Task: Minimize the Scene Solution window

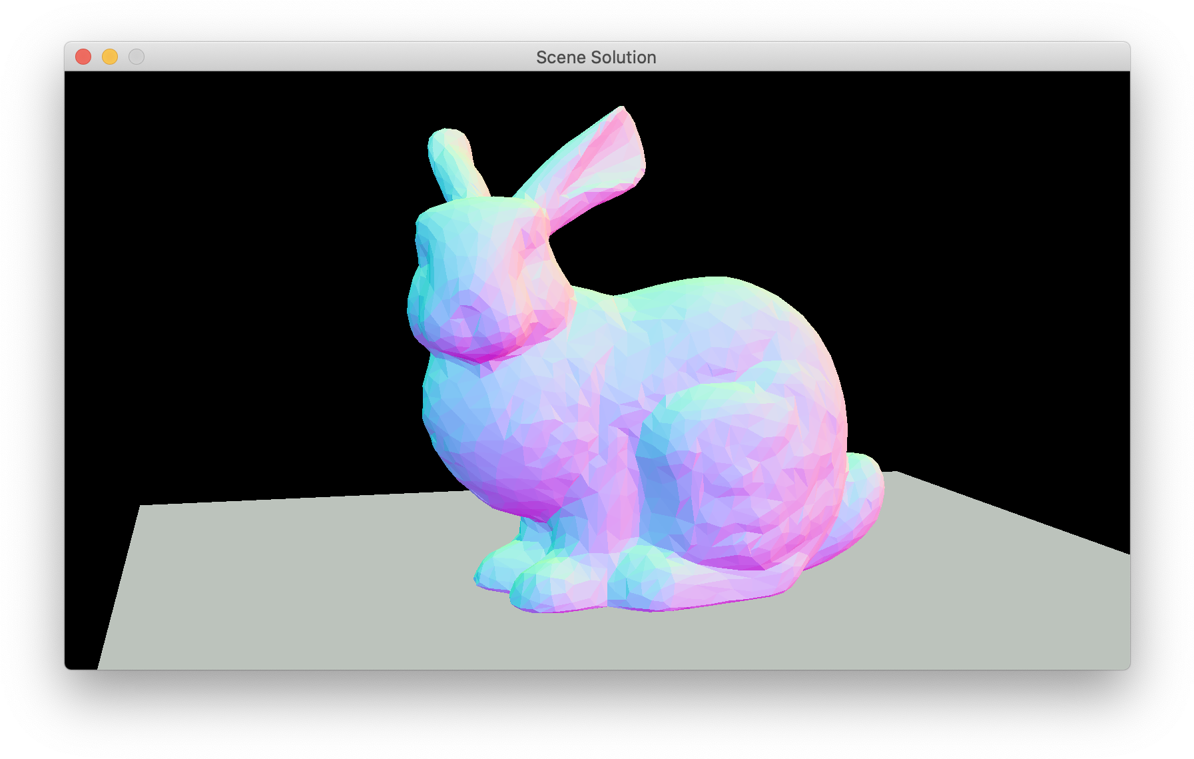Action: [x=110, y=57]
